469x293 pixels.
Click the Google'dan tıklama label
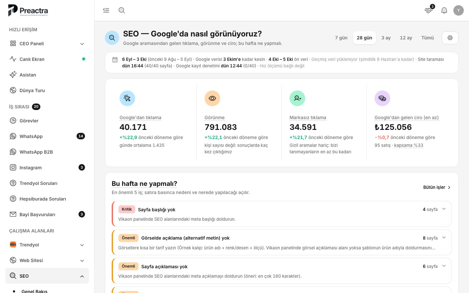click(140, 118)
